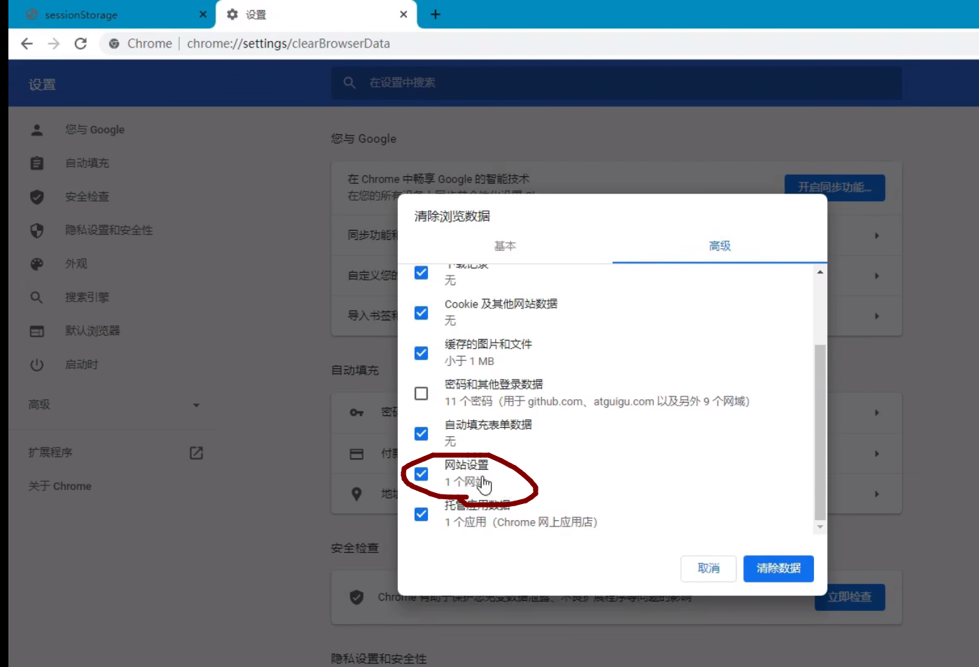Close the 设置 browser tab

tap(403, 15)
